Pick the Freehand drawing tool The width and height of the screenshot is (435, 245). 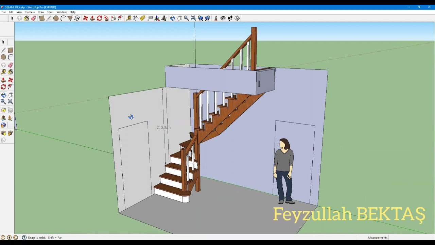point(77,18)
